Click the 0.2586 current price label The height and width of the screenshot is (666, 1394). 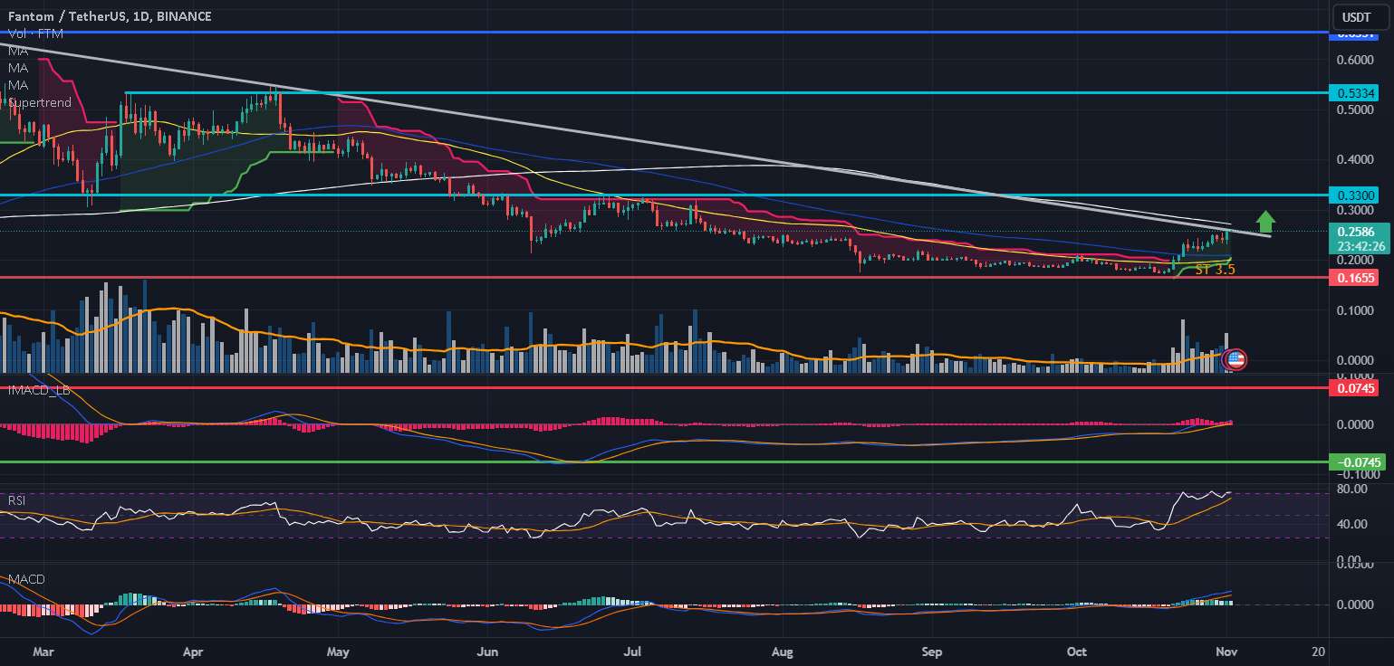[1356, 232]
